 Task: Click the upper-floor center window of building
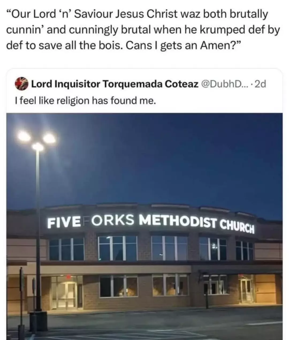tap(169, 248)
